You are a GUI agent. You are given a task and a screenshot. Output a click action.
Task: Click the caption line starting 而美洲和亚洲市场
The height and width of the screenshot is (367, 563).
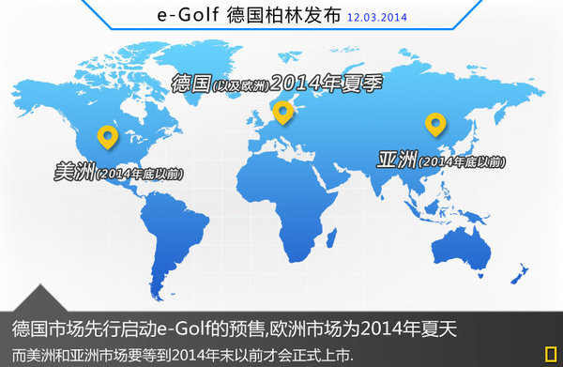pyautogui.click(x=183, y=356)
